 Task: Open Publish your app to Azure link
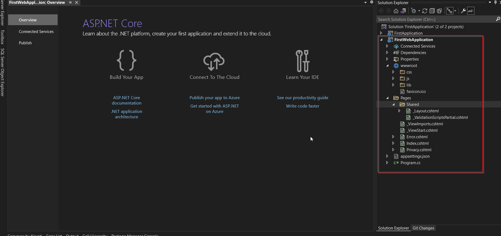pos(215,98)
